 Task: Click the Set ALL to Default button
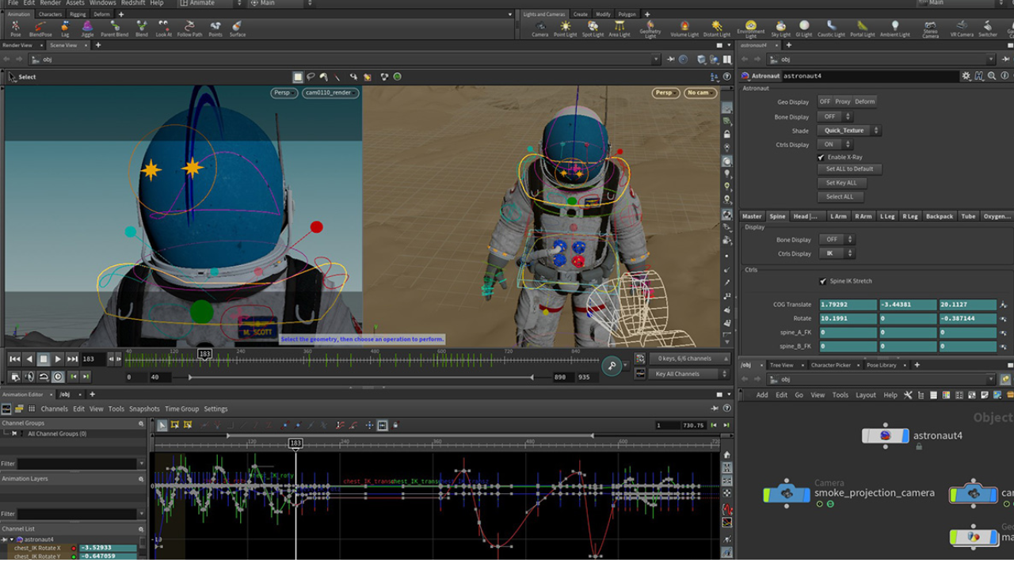tap(849, 169)
